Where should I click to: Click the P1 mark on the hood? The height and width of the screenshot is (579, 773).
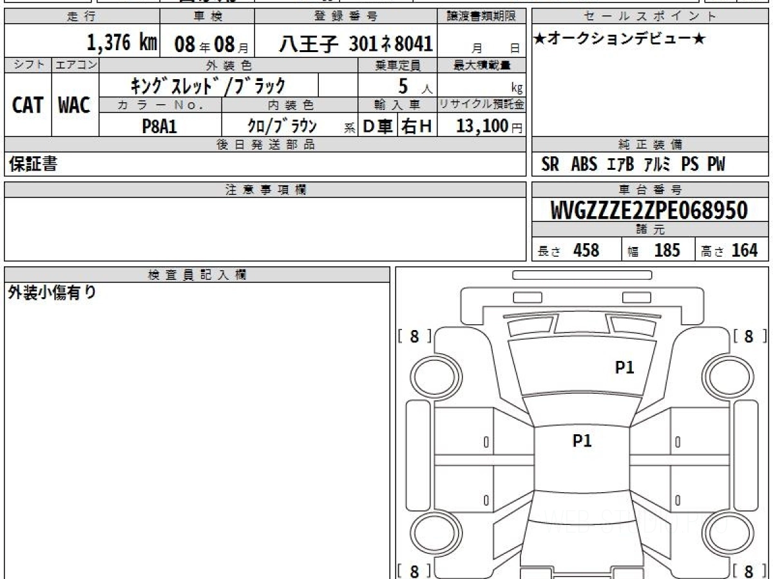coord(624,367)
